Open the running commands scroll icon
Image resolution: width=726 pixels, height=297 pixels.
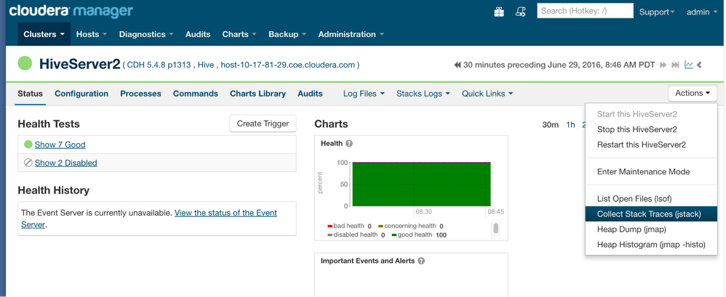pos(521,12)
